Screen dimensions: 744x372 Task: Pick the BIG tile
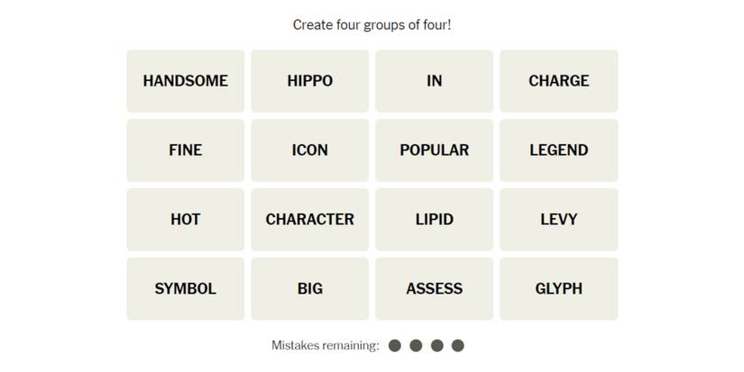coord(309,289)
